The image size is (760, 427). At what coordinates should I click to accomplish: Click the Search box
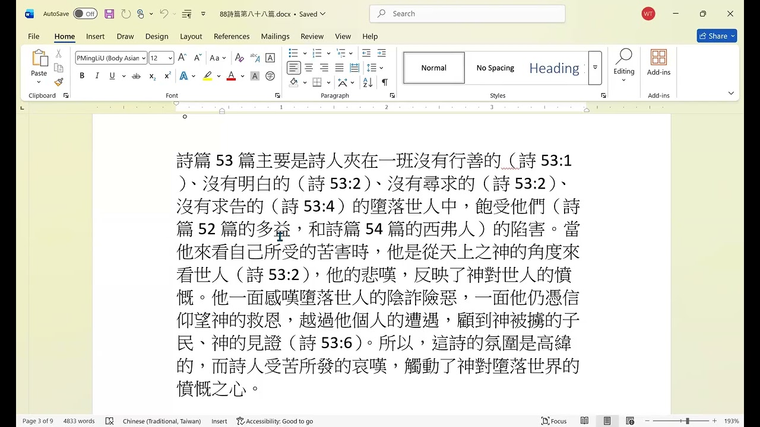pyautogui.click(x=467, y=14)
